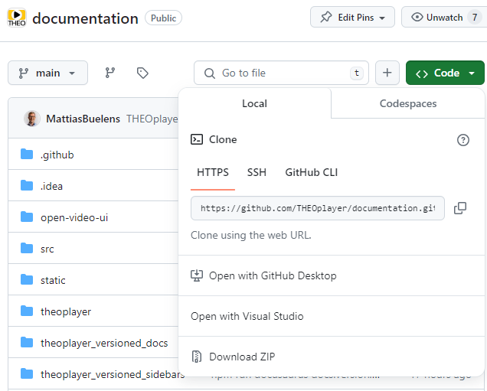The height and width of the screenshot is (391, 487).
Task: View branches via the branch icon
Action: tap(110, 73)
